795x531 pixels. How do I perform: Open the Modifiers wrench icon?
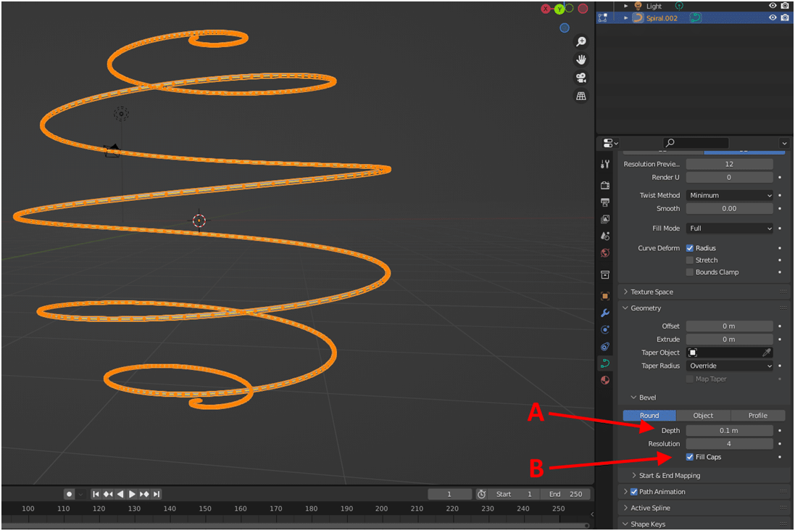605,313
